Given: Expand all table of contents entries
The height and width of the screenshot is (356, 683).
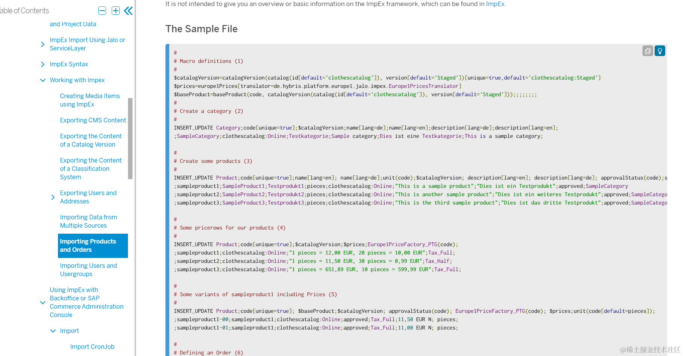Looking at the screenshot, I should click(x=116, y=11).
